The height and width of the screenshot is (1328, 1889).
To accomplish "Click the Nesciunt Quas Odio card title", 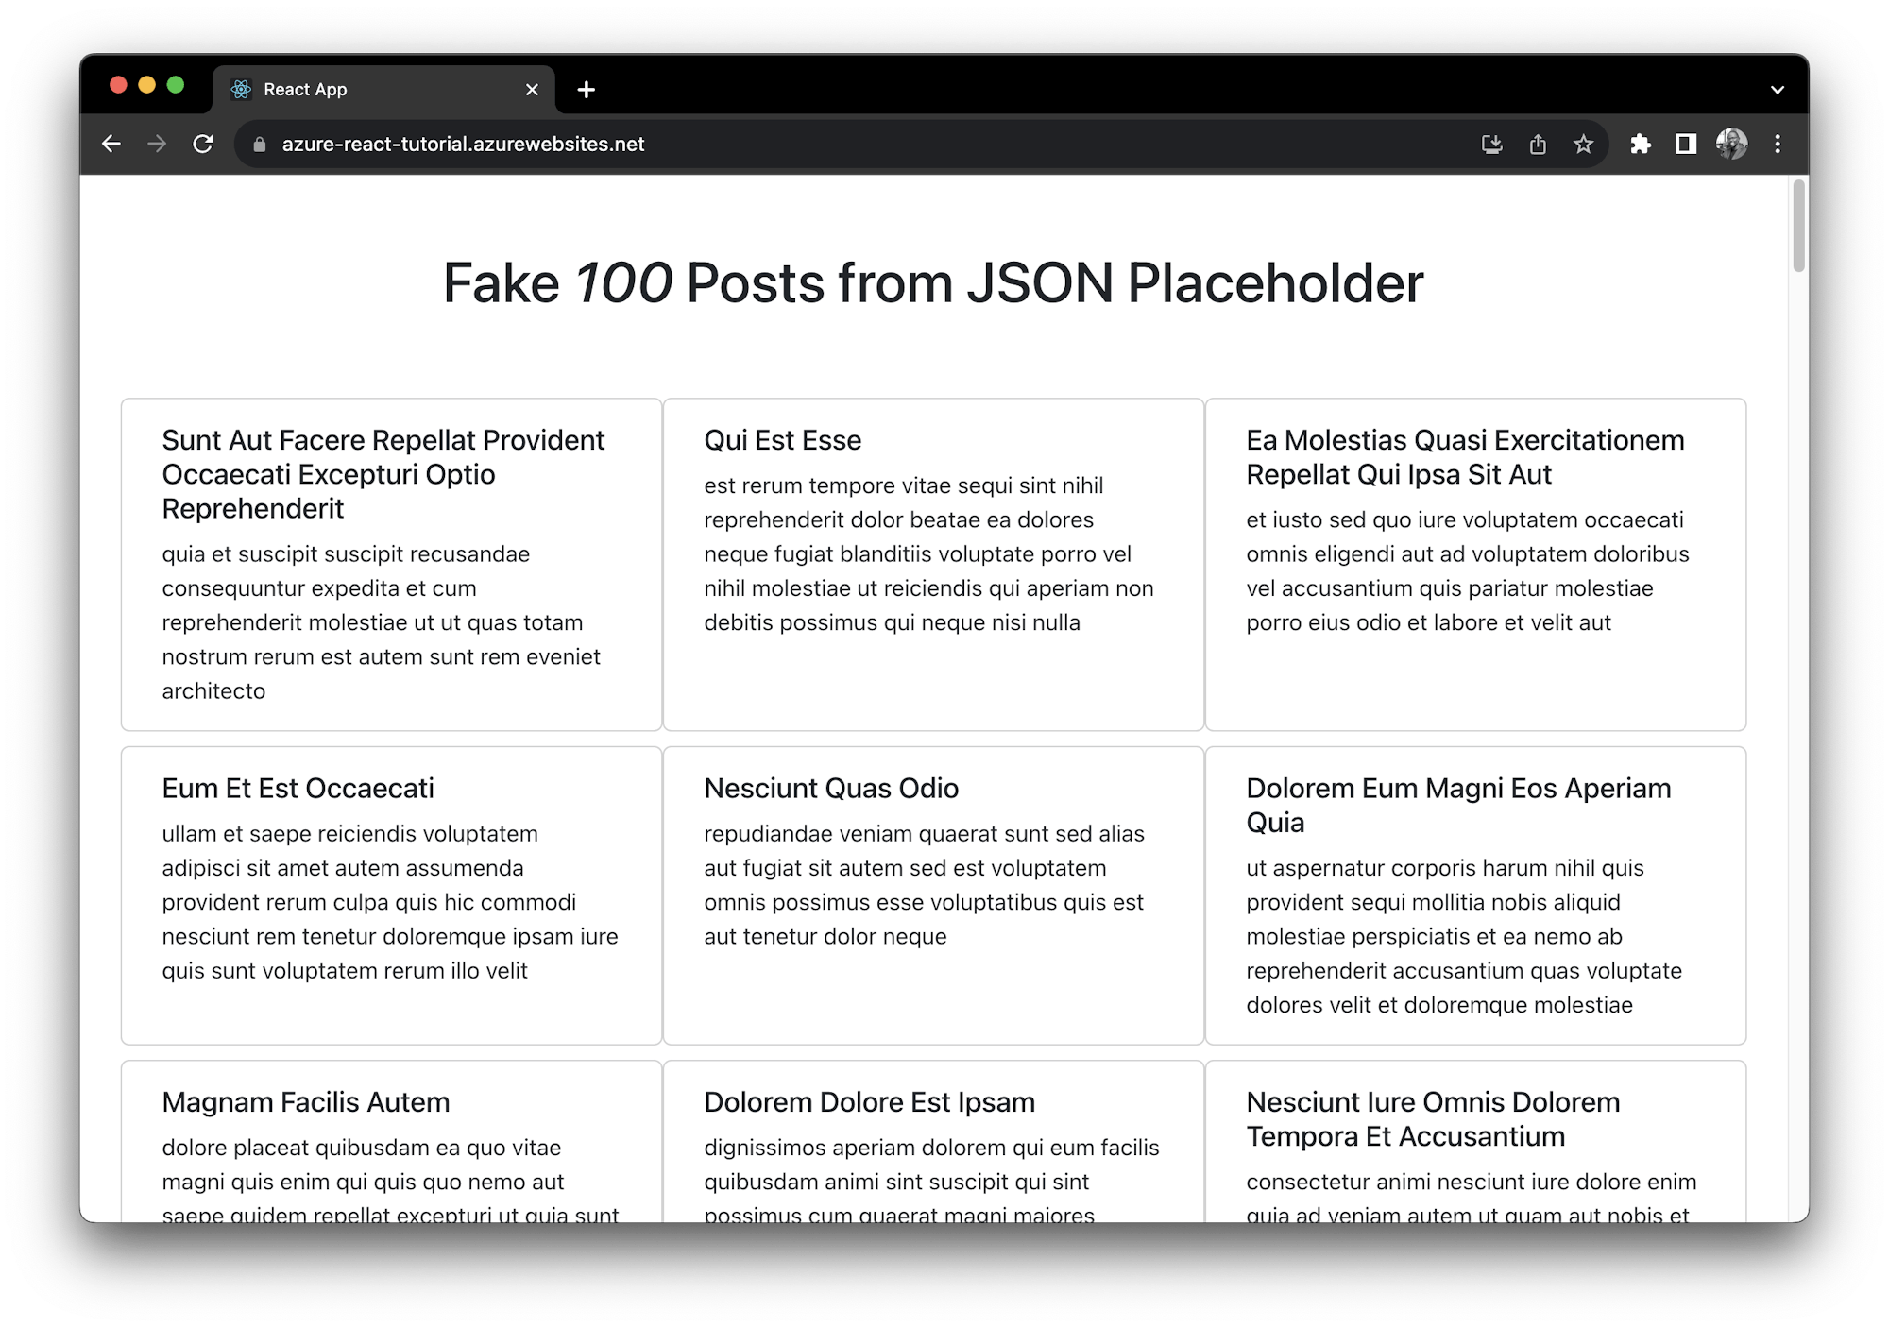I will click(831, 788).
